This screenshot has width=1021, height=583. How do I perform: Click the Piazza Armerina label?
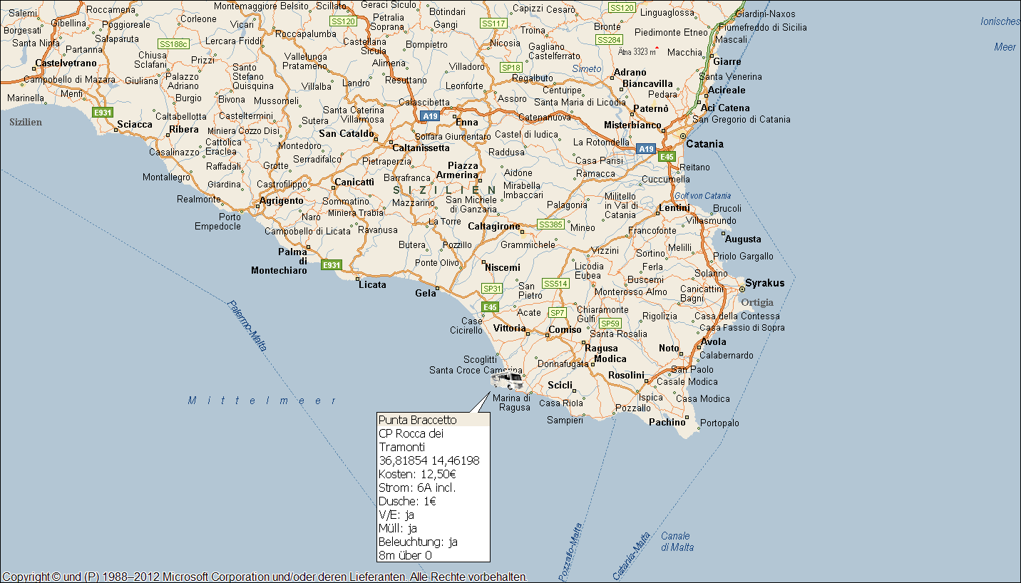(458, 170)
